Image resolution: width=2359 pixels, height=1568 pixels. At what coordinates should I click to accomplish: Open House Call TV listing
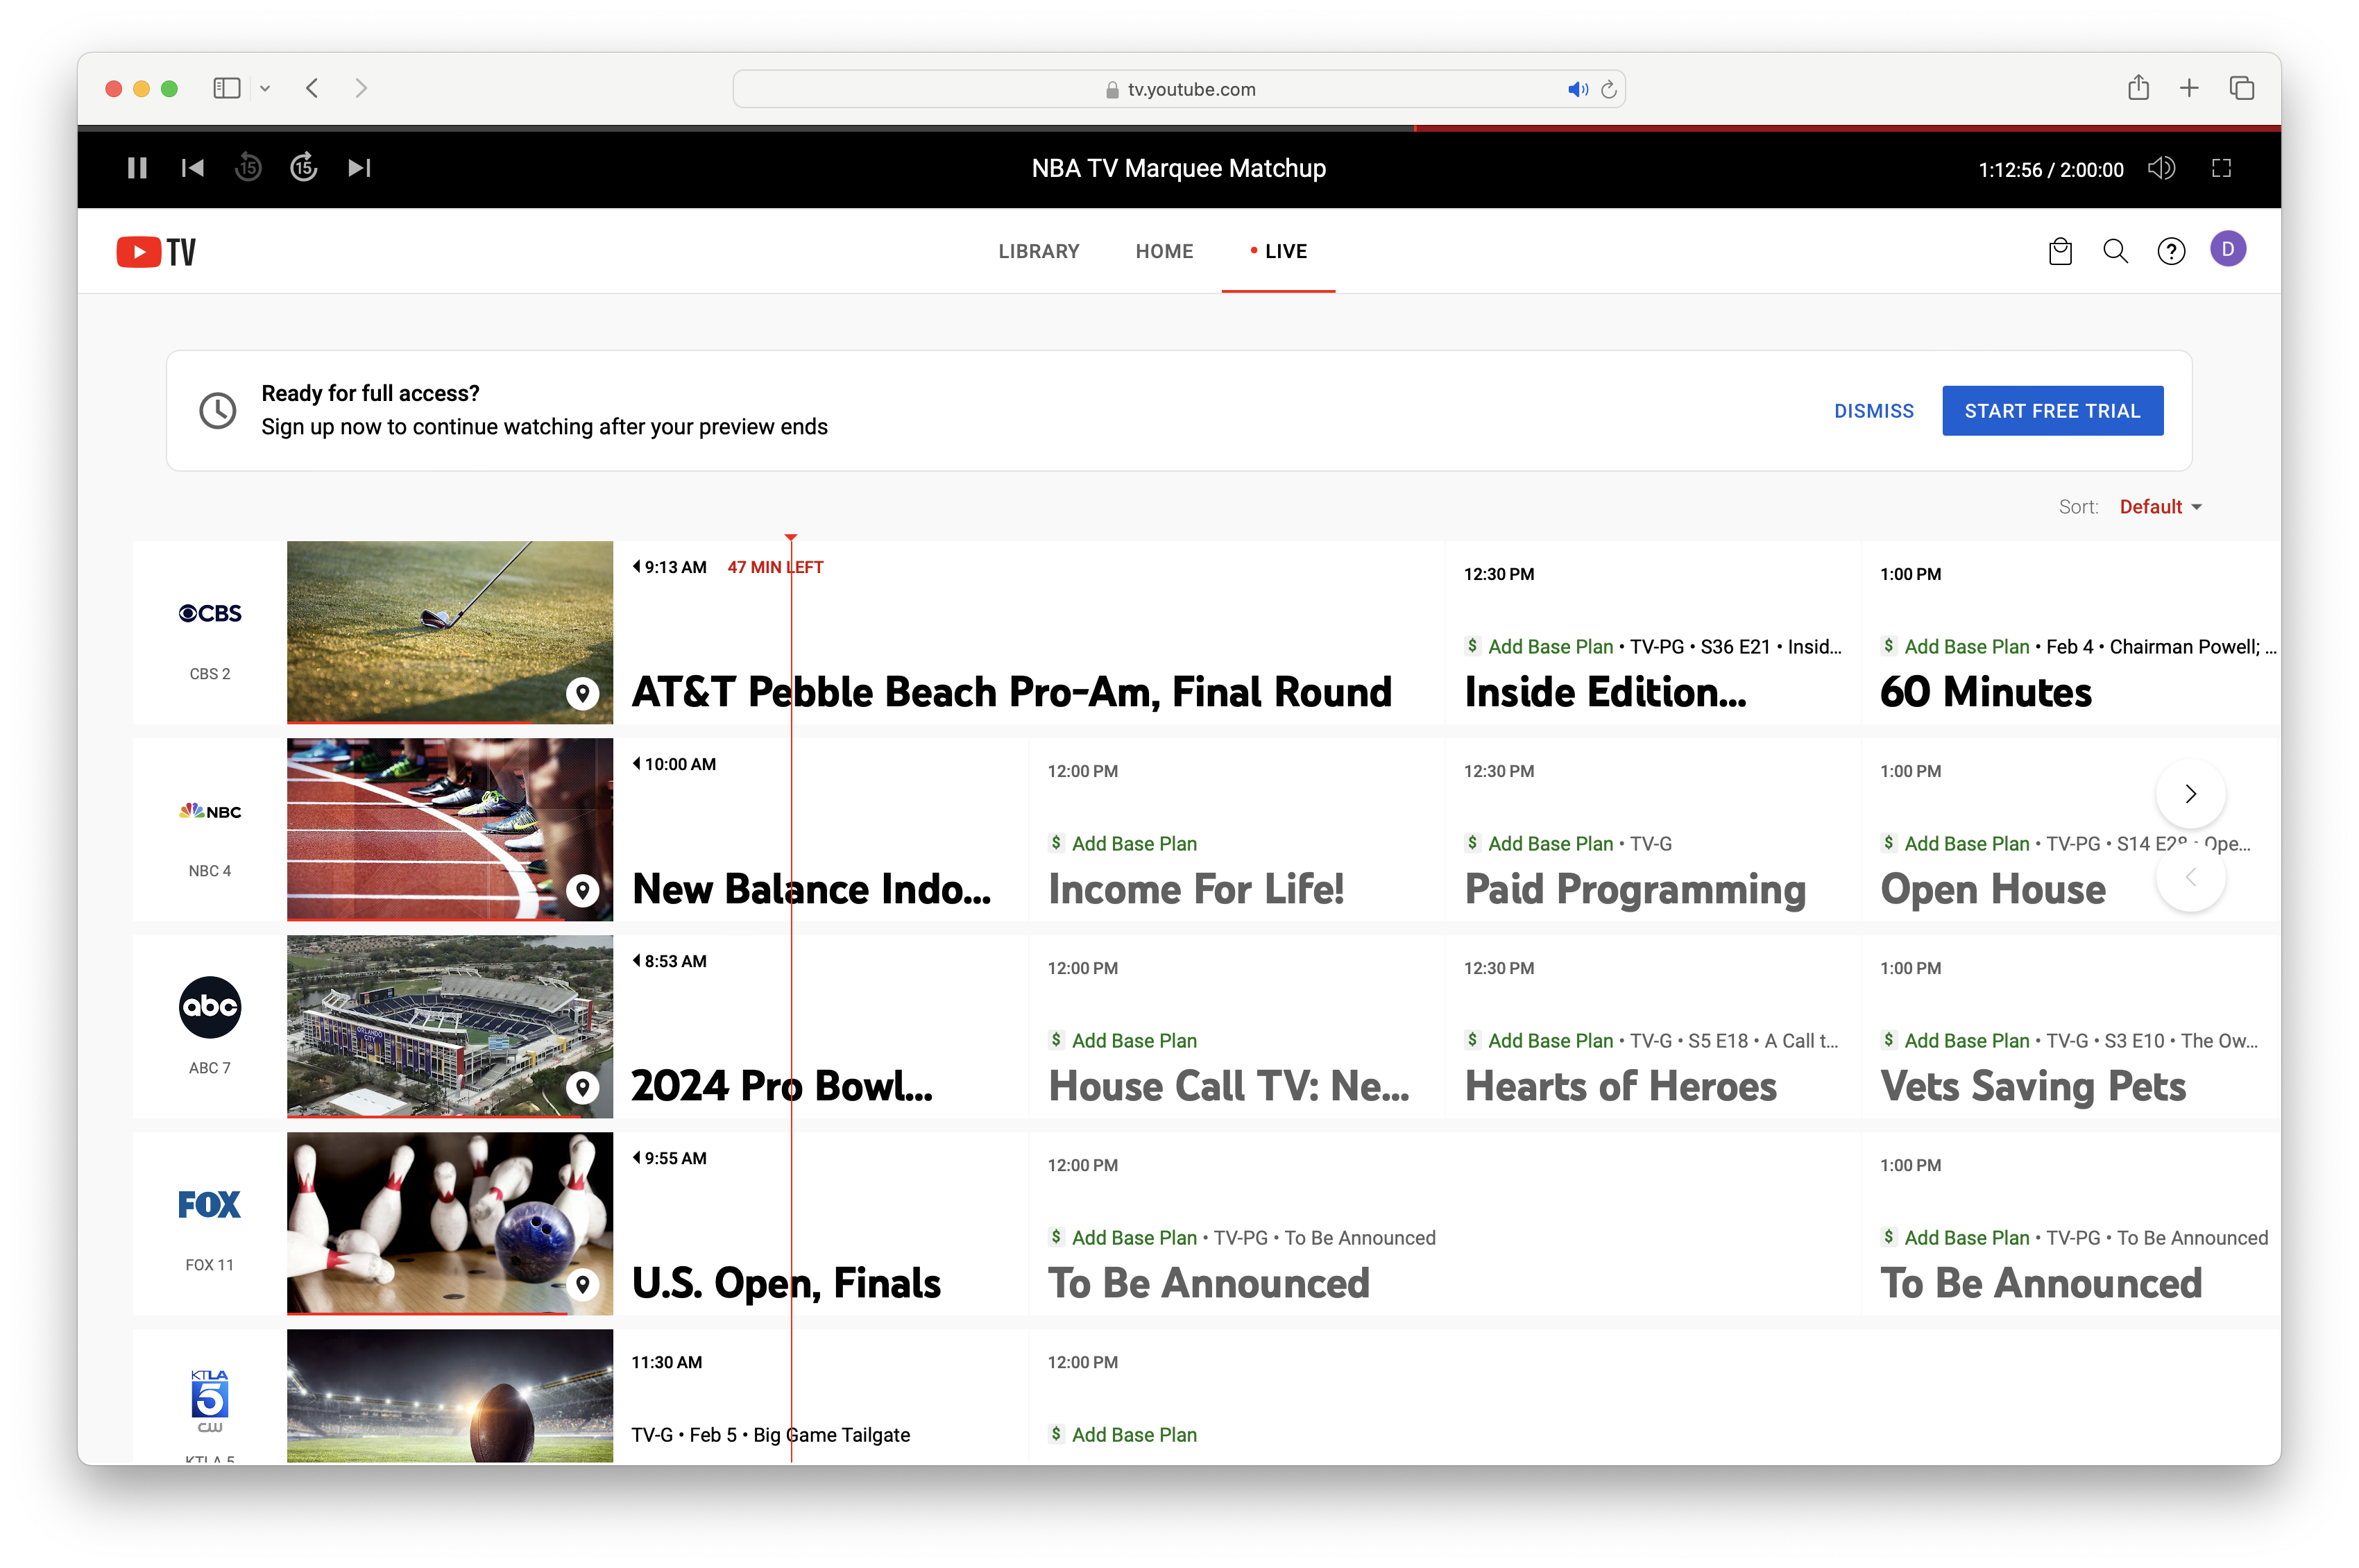(x=1237, y=1026)
